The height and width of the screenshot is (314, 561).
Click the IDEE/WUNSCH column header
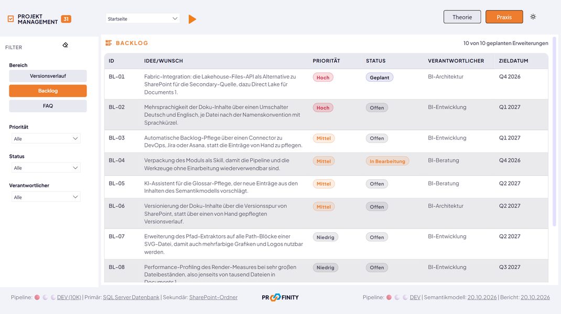point(164,61)
